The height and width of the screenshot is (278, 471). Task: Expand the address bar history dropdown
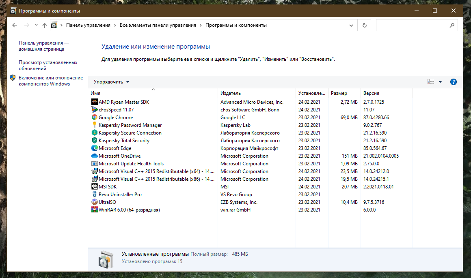coord(351,26)
